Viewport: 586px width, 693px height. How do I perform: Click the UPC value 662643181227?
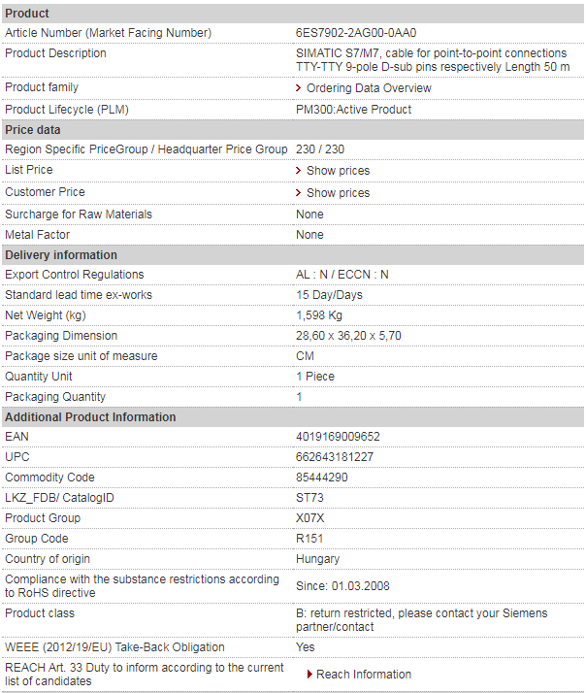tap(335, 457)
